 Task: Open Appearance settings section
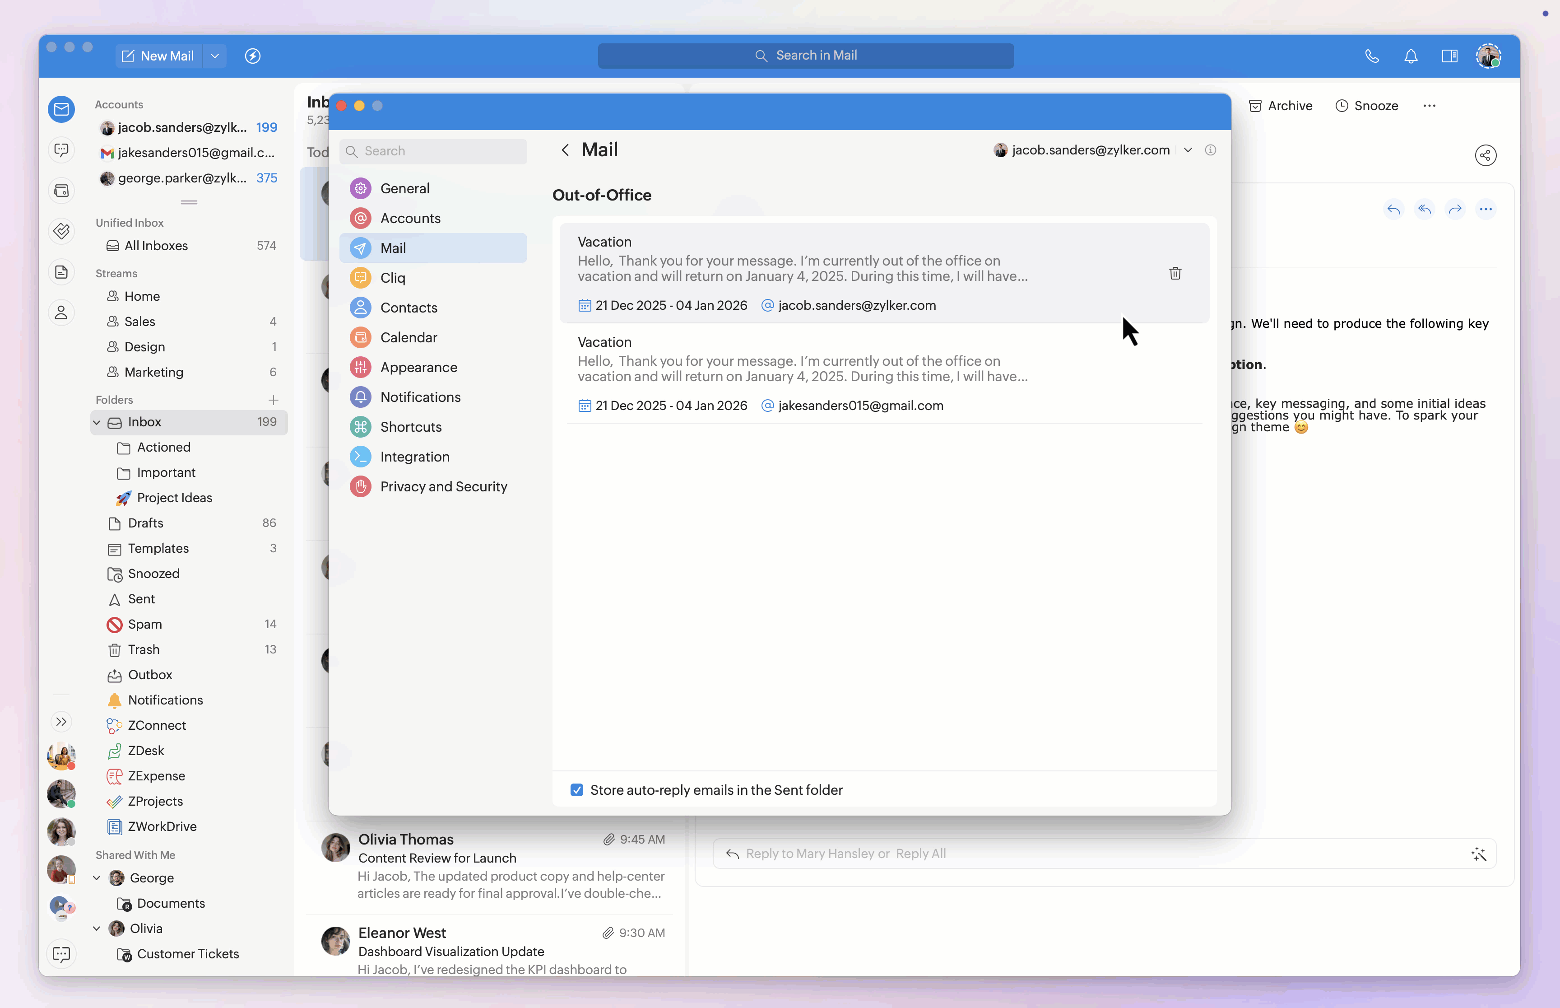pyautogui.click(x=418, y=367)
